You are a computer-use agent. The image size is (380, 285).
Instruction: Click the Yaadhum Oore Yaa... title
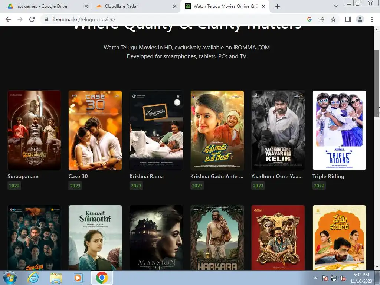pyautogui.click(x=277, y=176)
